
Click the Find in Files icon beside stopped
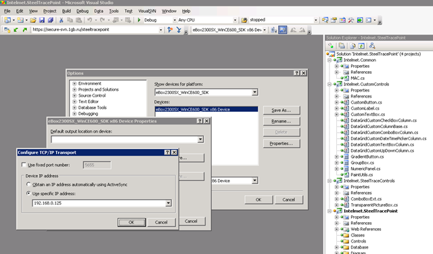pos(244,20)
